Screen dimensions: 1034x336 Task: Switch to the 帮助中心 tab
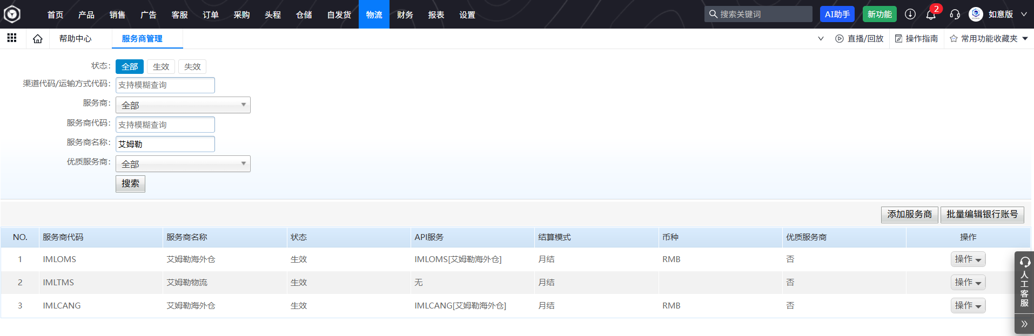tap(75, 39)
